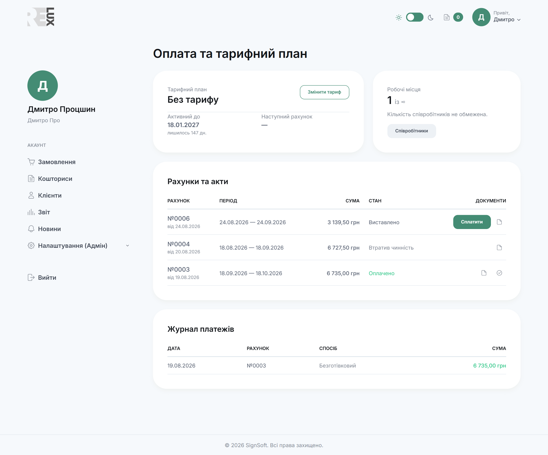548x455 pixels.
Task: Click payment date 19.08.2026 in journal
Action: point(181,365)
